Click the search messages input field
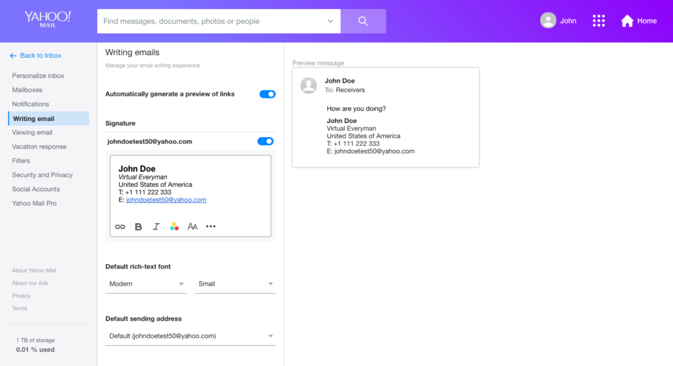The height and width of the screenshot is (366, 673). coord(214,21)
